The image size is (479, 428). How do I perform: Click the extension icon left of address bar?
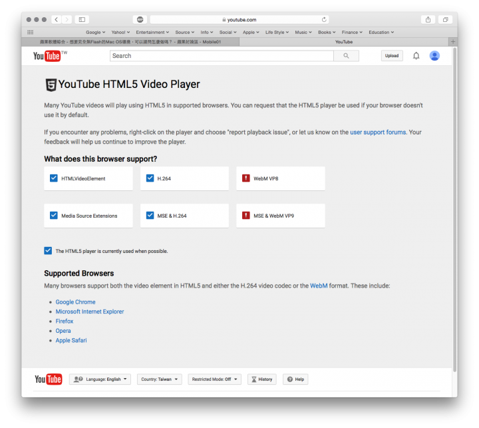[x=140, y=19]
